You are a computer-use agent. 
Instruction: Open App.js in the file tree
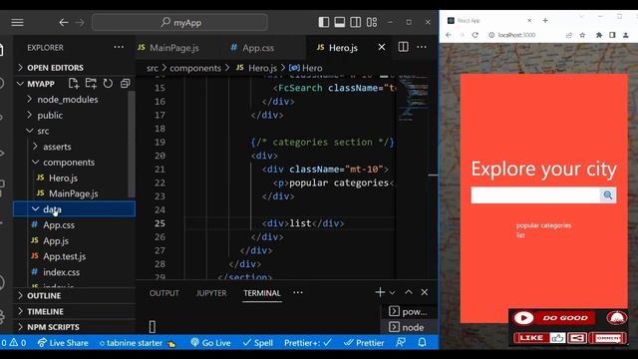coord(56,241)
